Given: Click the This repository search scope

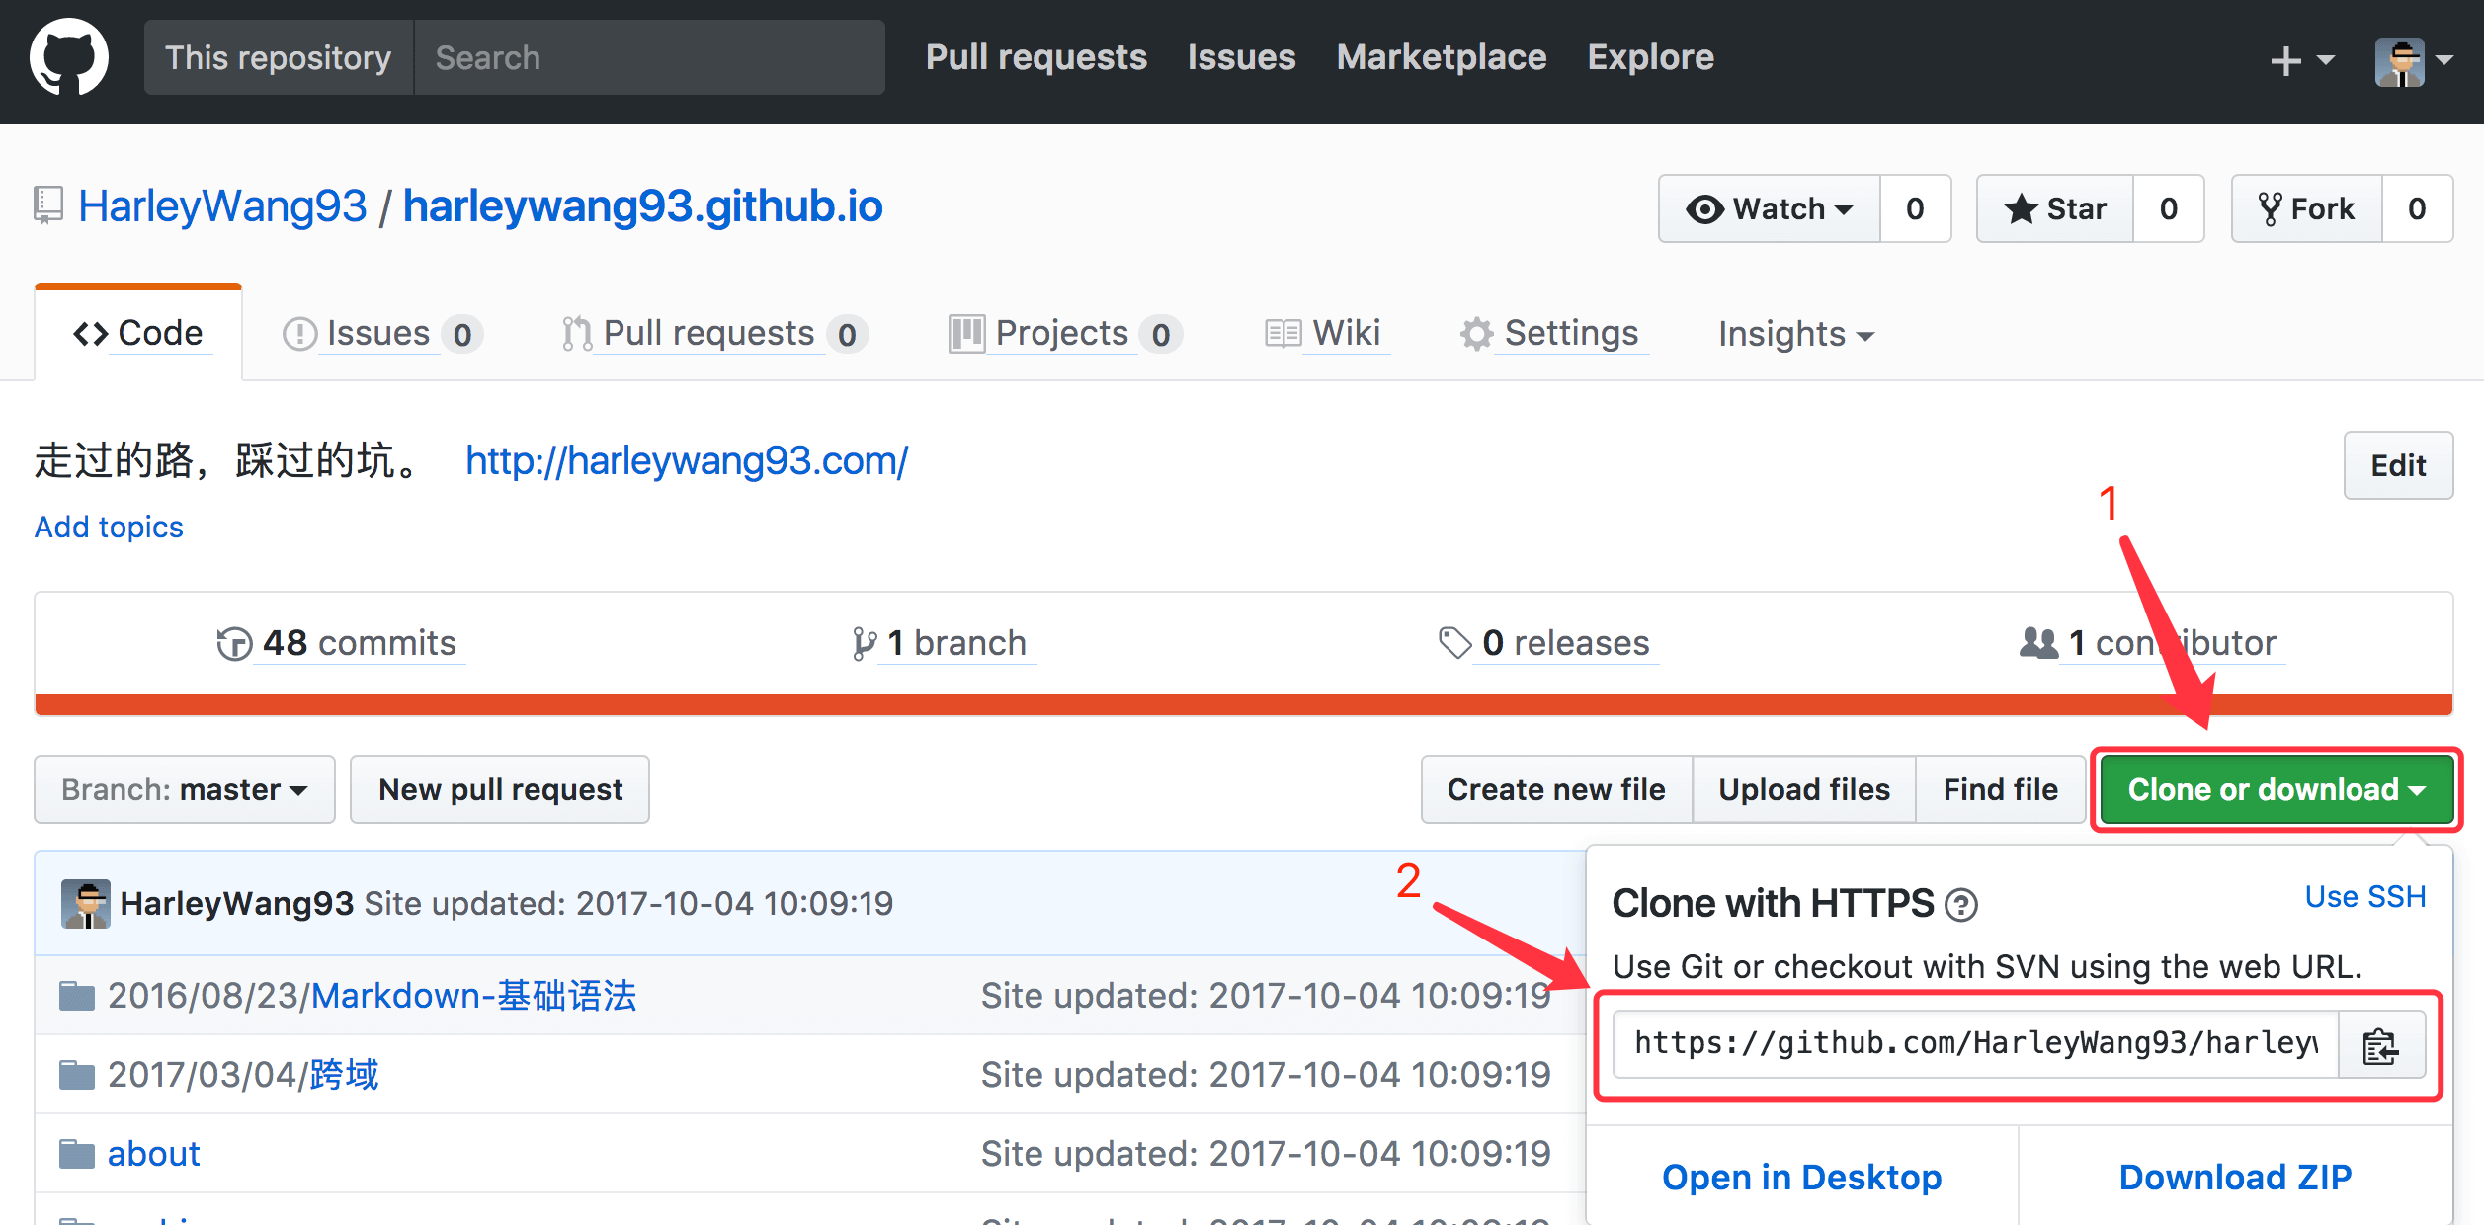Looking at the screenshot, I should coord(279,57).
